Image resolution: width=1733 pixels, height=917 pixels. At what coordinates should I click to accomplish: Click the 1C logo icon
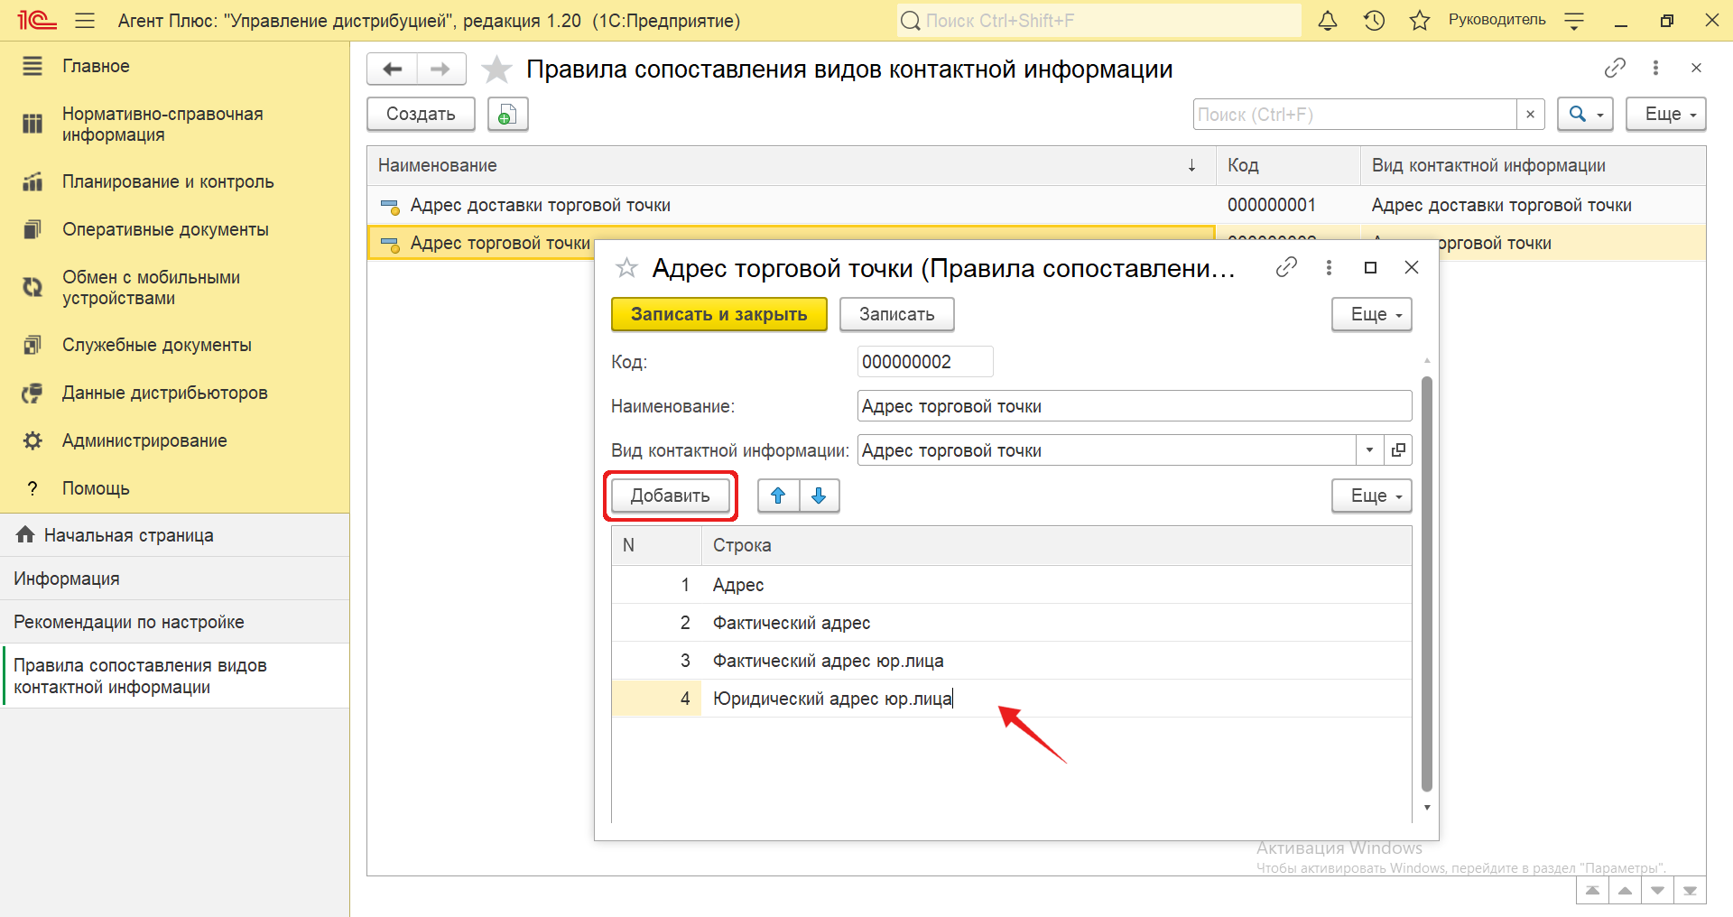[38, 20]
